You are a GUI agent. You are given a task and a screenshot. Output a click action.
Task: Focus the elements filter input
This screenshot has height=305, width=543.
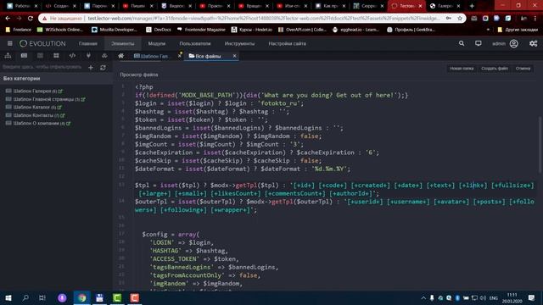point(42,67)
